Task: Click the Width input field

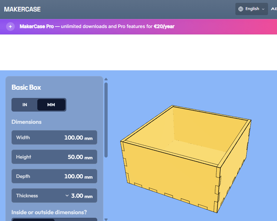Action: click(x=54, y=137)
